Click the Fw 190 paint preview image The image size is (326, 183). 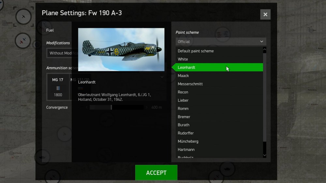[121, 49]
